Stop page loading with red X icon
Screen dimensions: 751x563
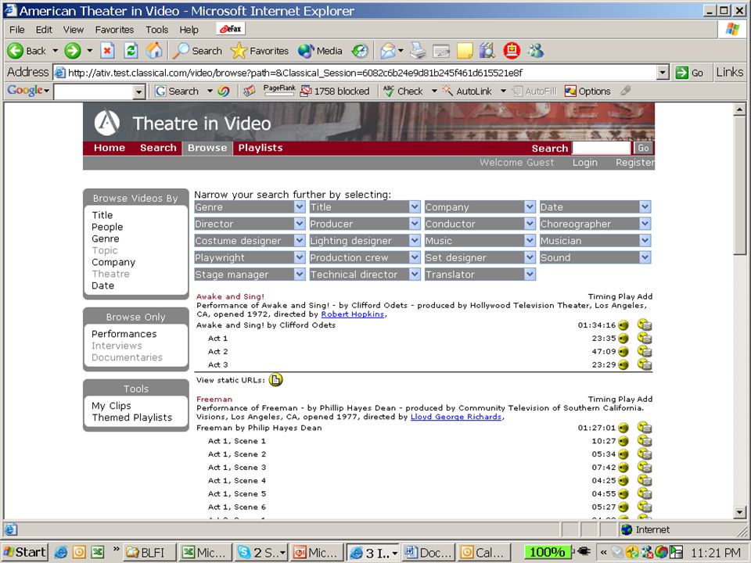coord(107,51)
